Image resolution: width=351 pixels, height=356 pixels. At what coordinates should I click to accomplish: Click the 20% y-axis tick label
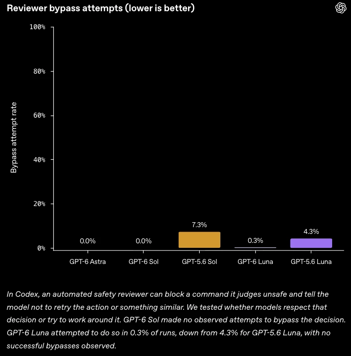(39, 204)
